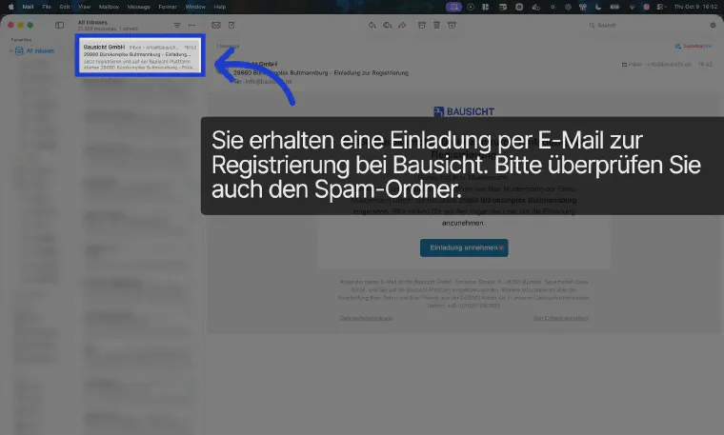Screen dimensions: 724x435
Task: Open the message filter icon
Action: coord(177,26)
